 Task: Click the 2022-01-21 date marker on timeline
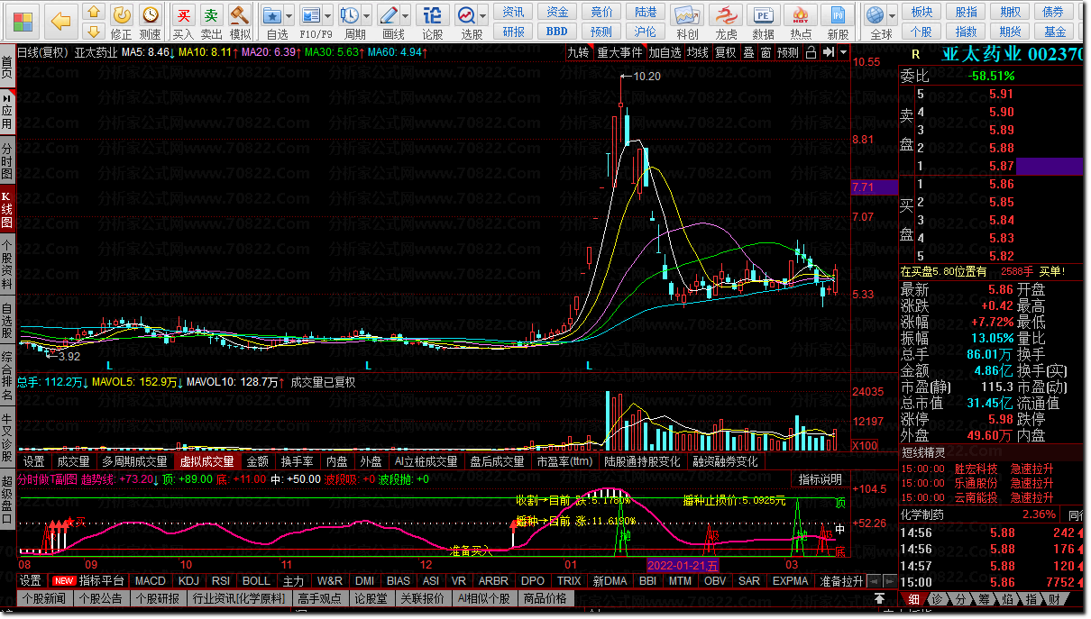point(684,565)
